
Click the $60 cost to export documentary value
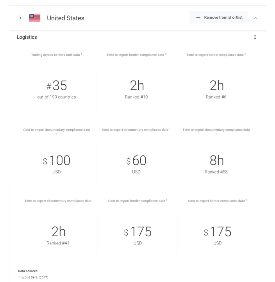pyautogui.click(x=136, y=161)
